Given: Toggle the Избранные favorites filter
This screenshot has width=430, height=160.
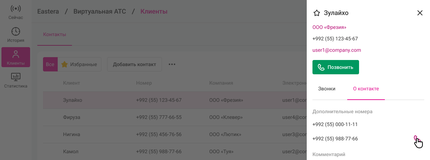Looking at the screenshot, I should (x=80, y=65).
